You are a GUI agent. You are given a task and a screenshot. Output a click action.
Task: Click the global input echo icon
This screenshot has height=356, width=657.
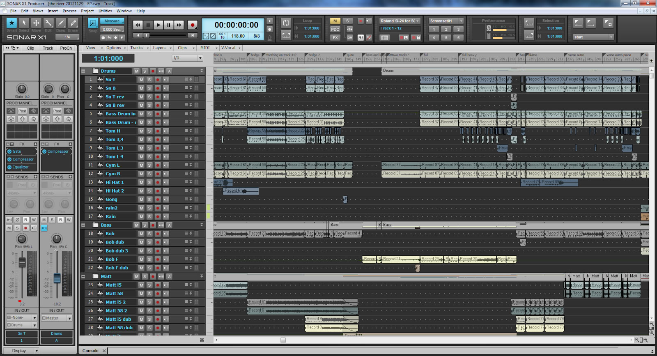click(x=369, y=21)
